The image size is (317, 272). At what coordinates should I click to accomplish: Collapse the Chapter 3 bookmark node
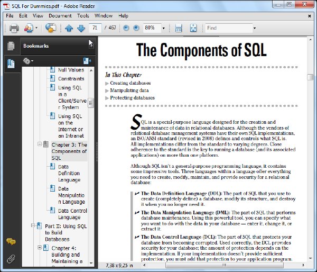coord(40,144)
